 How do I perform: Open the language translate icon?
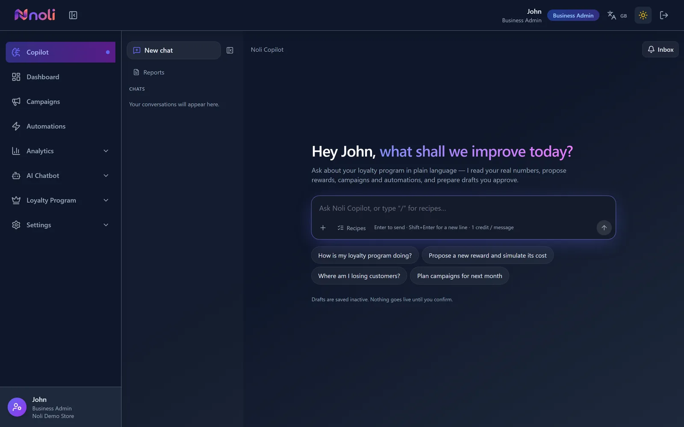612,15
